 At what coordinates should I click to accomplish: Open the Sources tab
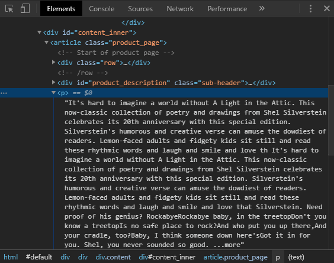[140, 9]
